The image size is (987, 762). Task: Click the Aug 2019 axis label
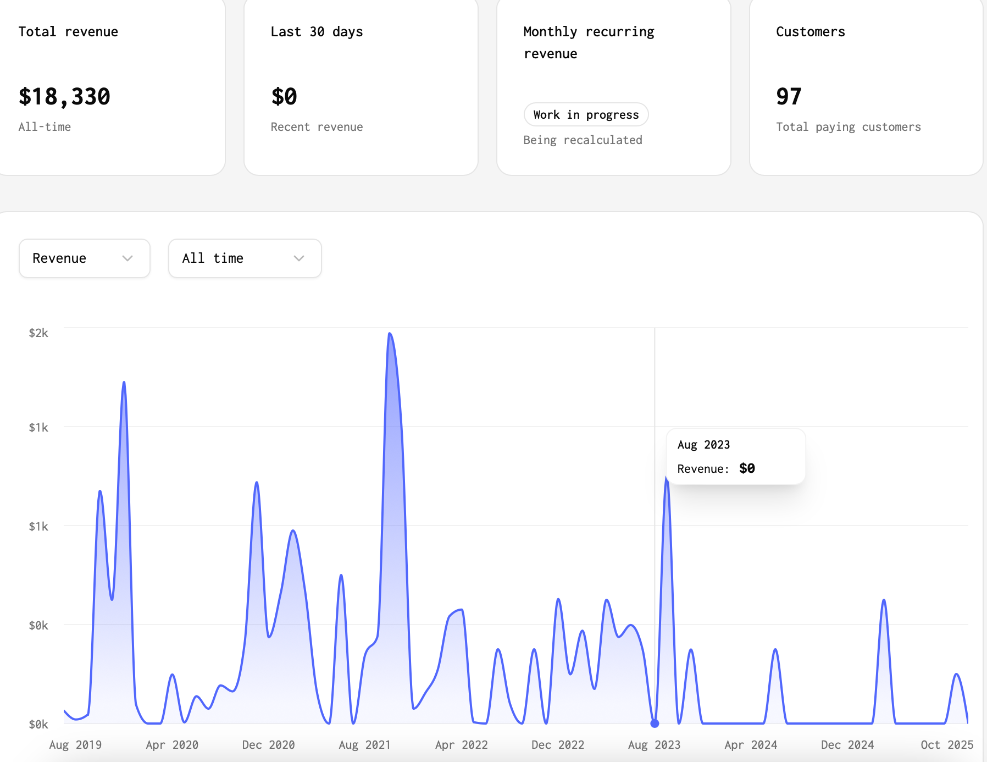pos(75,745)
